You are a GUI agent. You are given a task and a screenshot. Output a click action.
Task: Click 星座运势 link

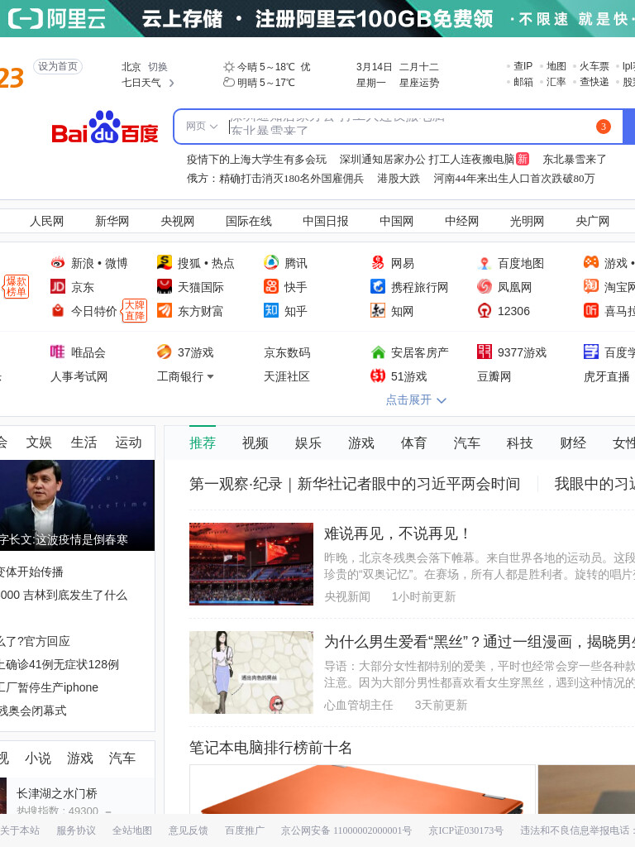point(419,83)
